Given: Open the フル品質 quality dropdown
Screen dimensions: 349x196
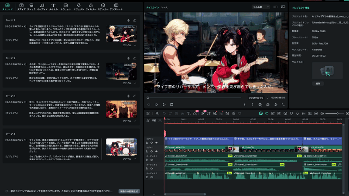Looking at the screenshot, I should point(261,7).
